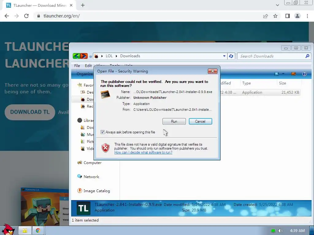The width and height of the screenshot is (314, 235).
Task: Open Favorites in the navigation pane
Action: (x=86, y=85)
